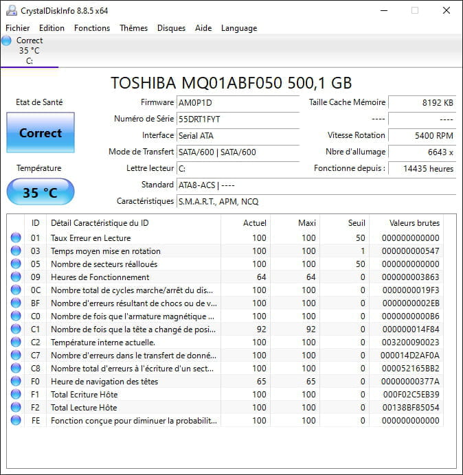
Task: Click the Firmware value field AM0P1D
Action: (x=238, y=102)
